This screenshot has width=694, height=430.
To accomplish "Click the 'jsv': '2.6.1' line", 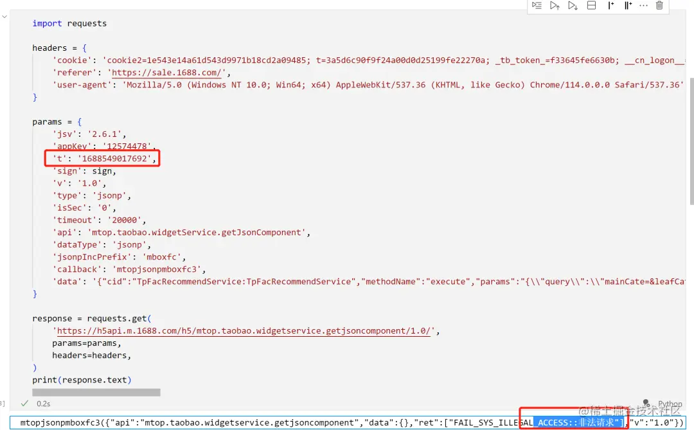I will 89,134.
